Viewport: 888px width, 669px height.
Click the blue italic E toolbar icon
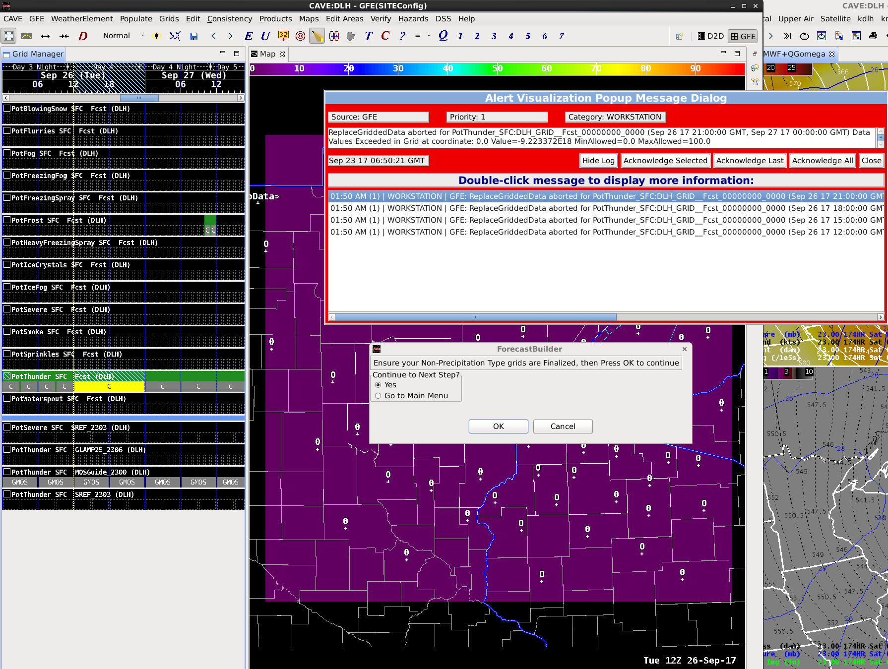(x=249, y=36)
